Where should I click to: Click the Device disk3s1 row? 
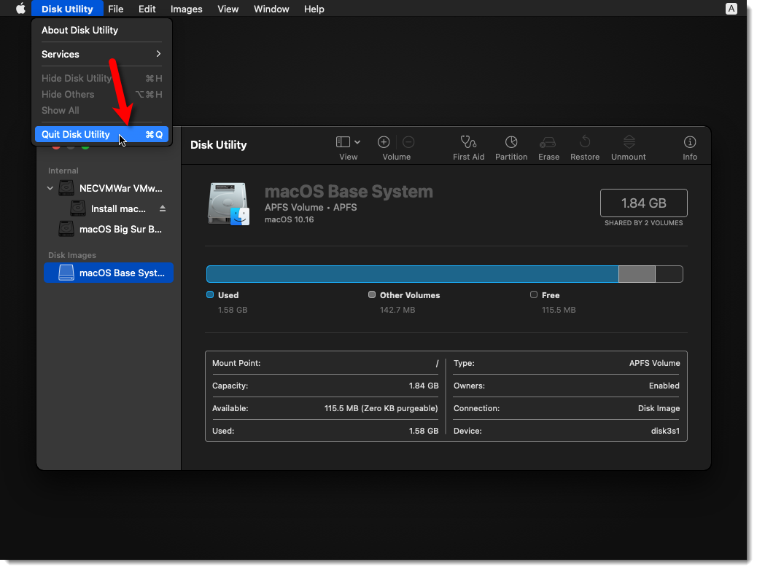(x=567, y=431)
